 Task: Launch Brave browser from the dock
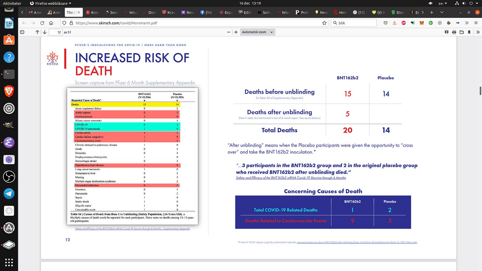9,91
